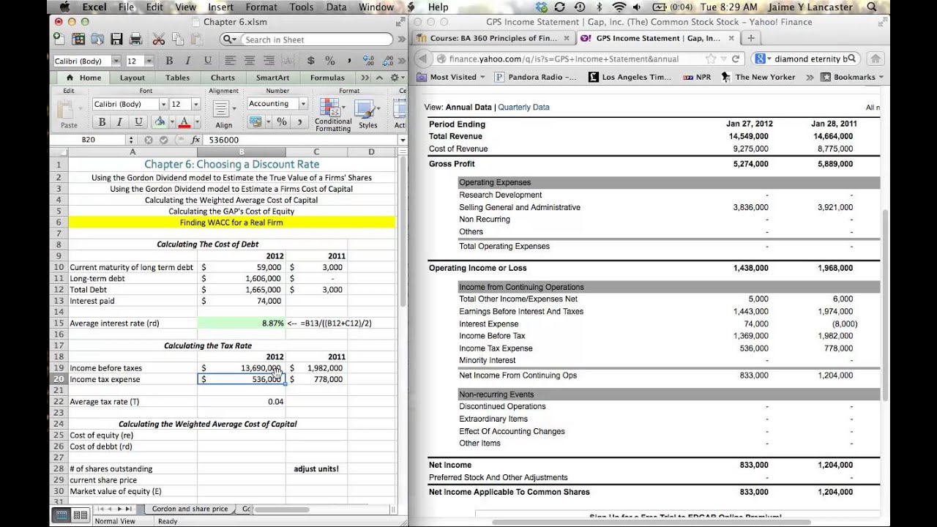Screen dimensions: 937x527
Task: Open Most Visited bookmarks dropdown
Action: pyautogui.click(x=452, y=77)
